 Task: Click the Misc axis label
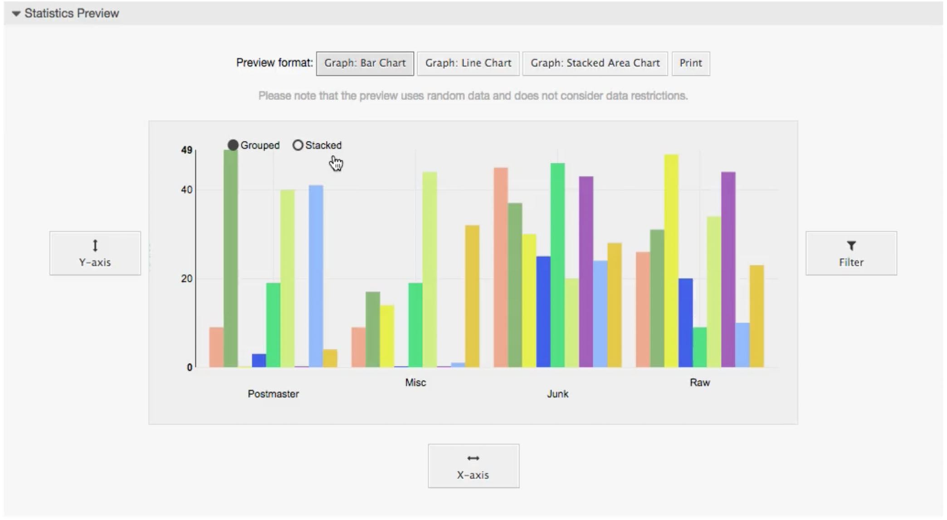[x=415, y=383]
